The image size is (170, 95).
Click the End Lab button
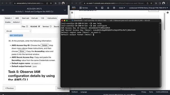[x=35, y=18]
